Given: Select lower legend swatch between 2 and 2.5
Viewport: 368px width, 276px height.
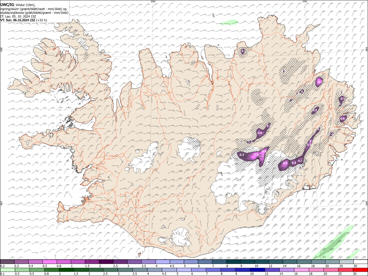Looking at the screenshot, I should (x=96, y=270).
